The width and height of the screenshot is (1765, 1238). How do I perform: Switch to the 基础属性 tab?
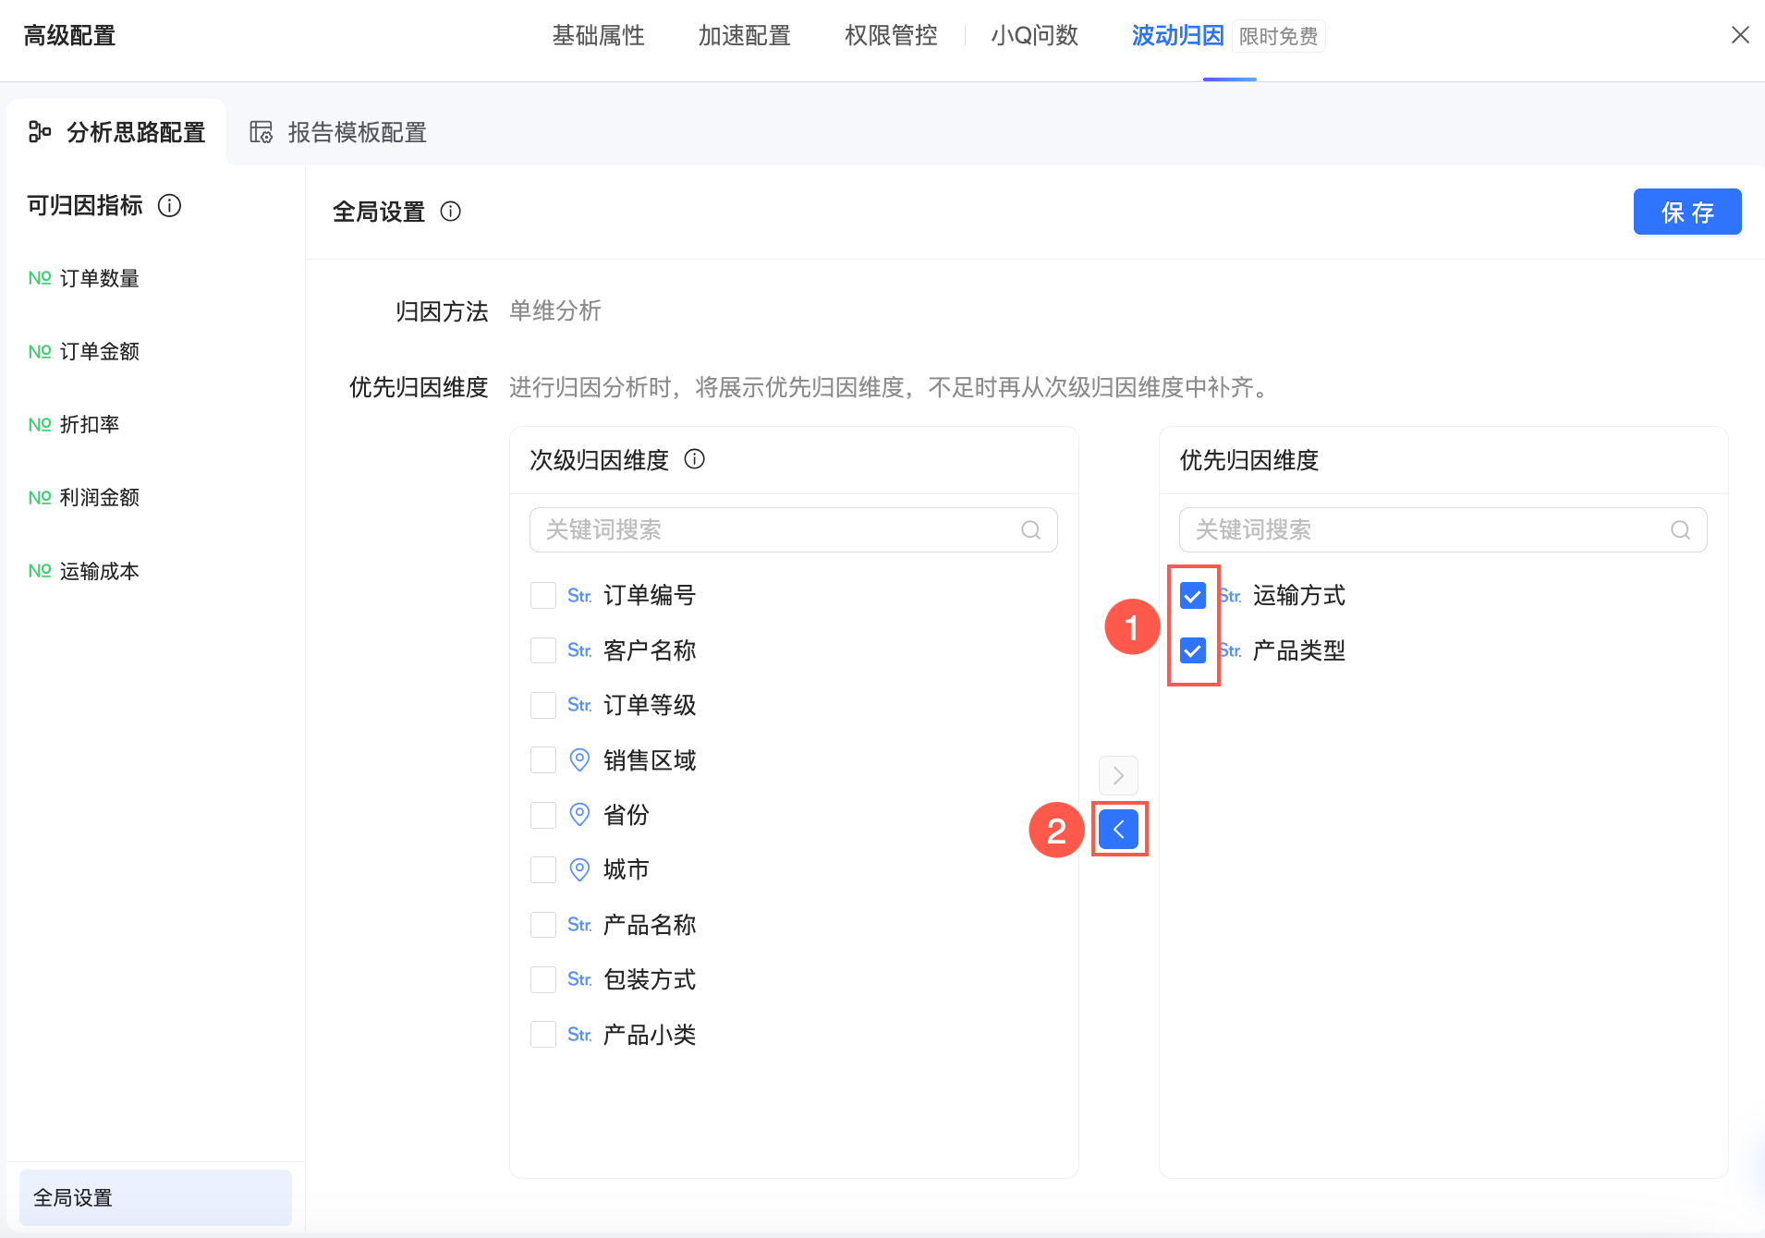tap(599, 35)
